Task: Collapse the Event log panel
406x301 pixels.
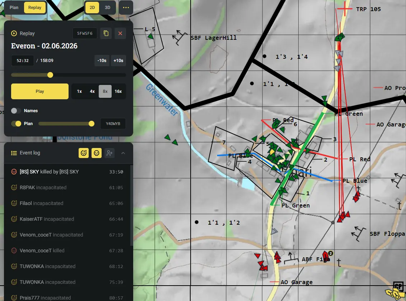Action: (x=123, y=153)
